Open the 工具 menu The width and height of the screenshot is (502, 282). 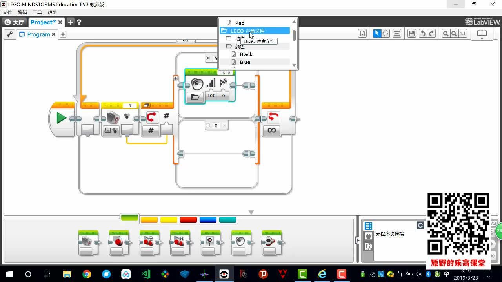[37, 13]
